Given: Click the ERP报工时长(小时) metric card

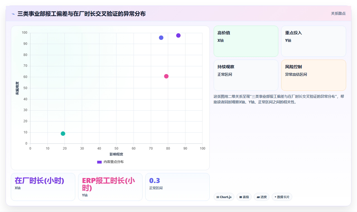Looking at the screenshot, I should 110,187.
